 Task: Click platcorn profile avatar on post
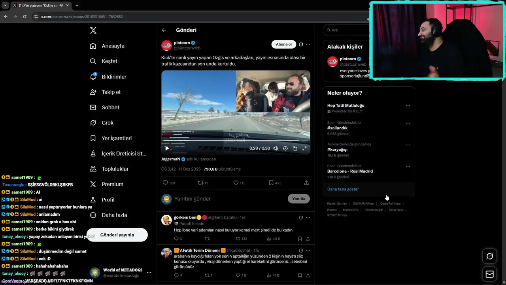coord(166,46)
